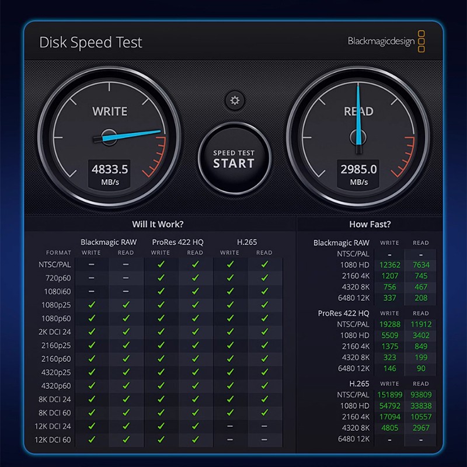The width and height of the screenshot is (467, 467).
Task: Click the 8K DCI 24 format row label
Action: click(54, 399)
